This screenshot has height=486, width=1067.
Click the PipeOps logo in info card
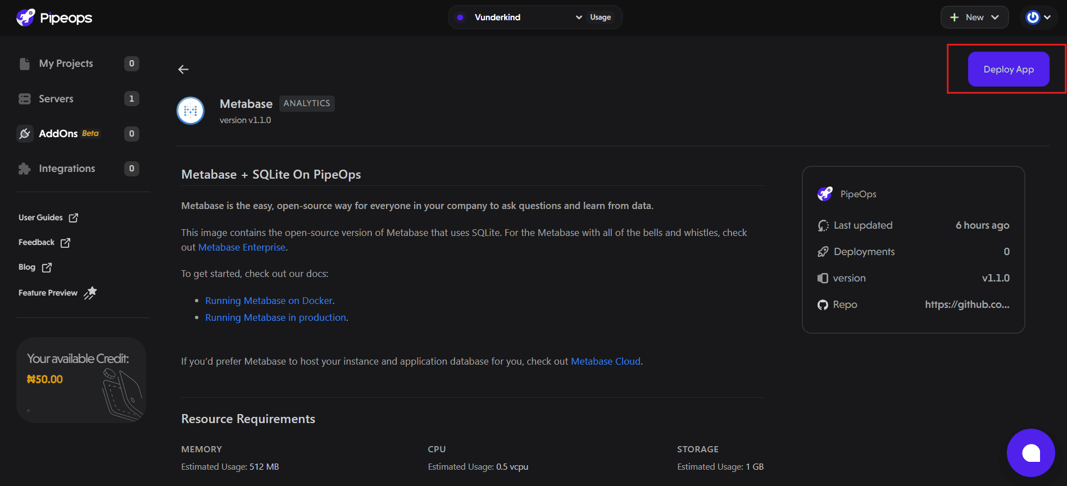pos(825,194)
